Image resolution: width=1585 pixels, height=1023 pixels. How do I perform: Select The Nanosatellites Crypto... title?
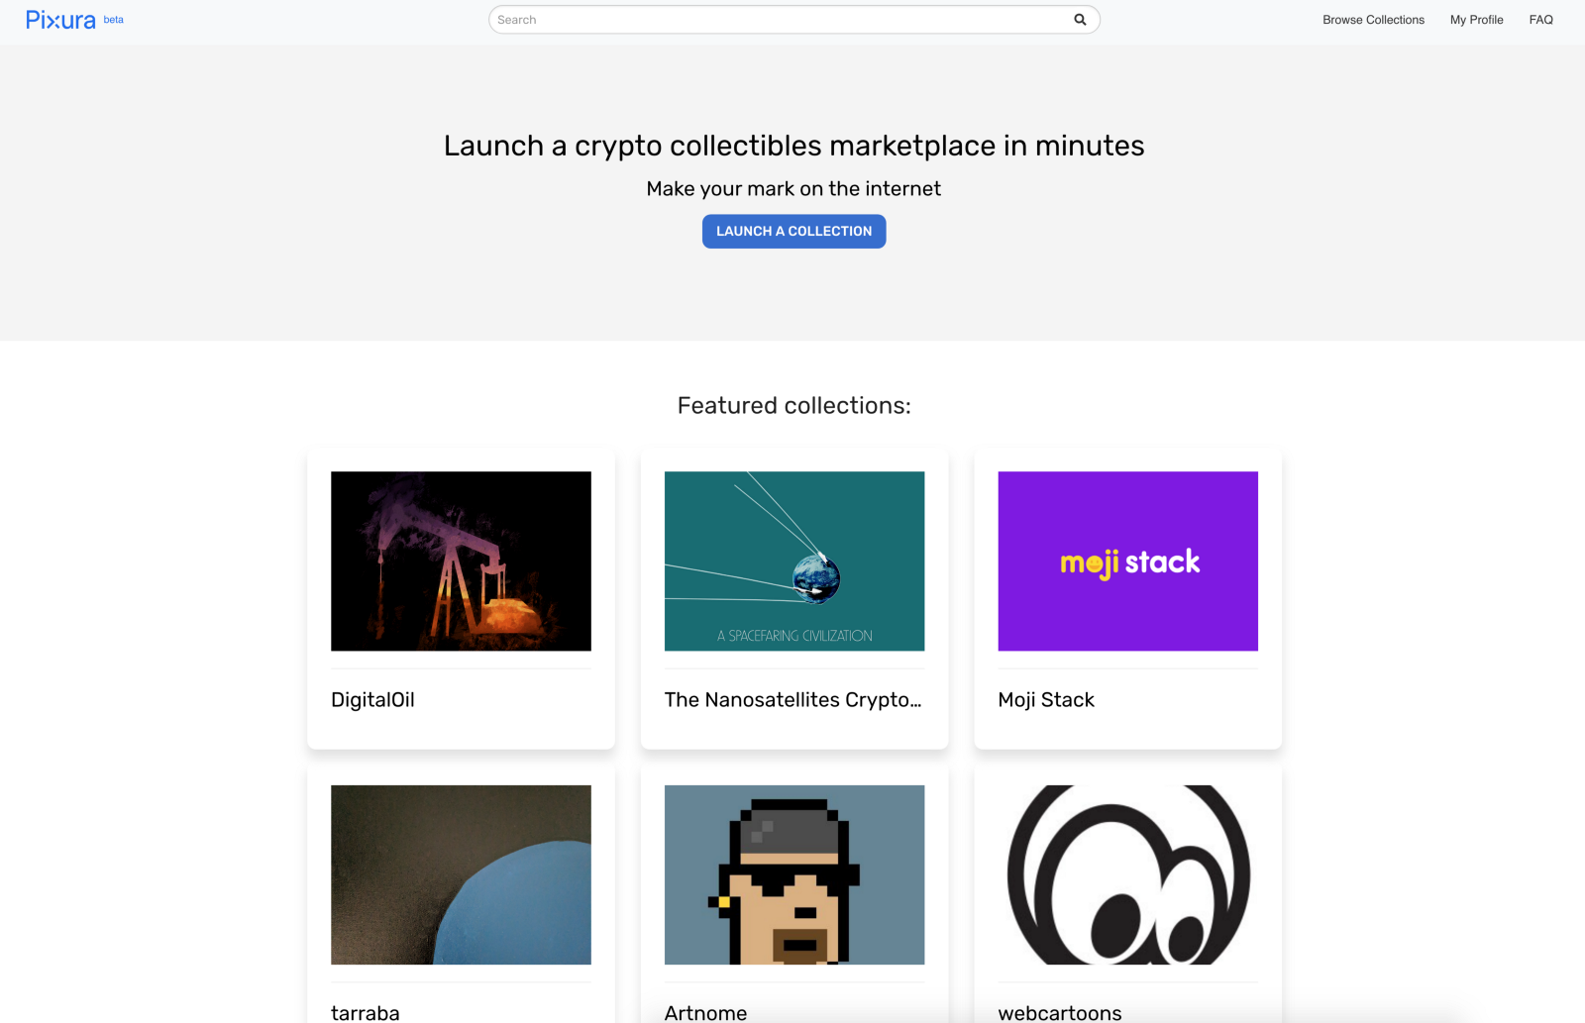tap(793, 700)
